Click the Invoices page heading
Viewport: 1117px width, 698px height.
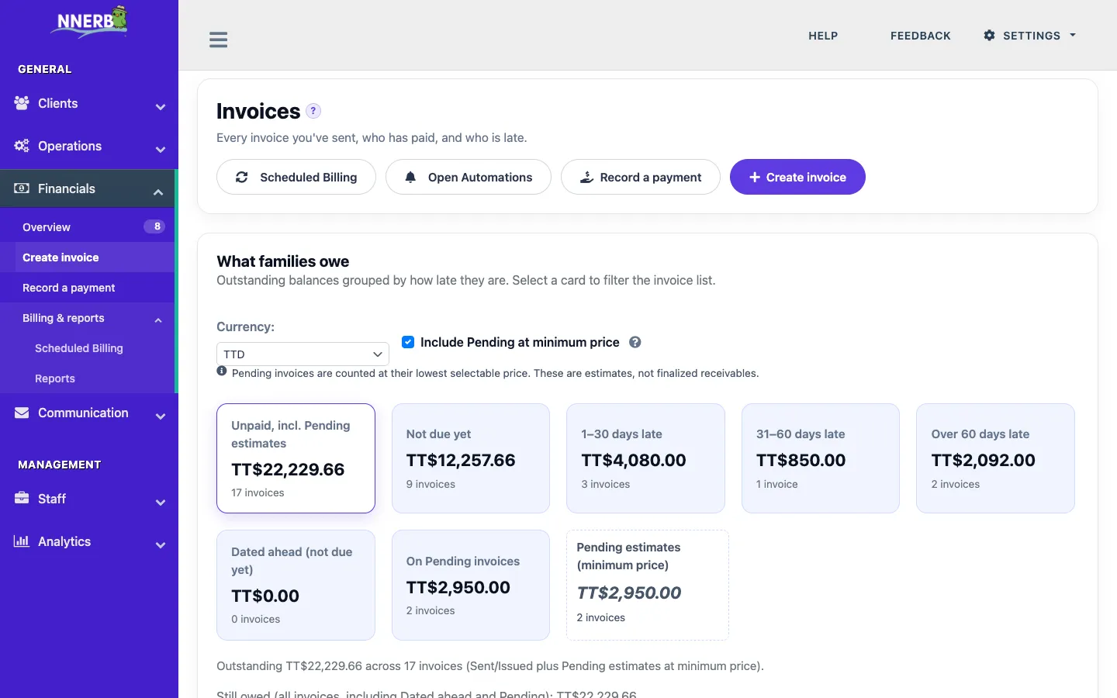coord(258,111)
